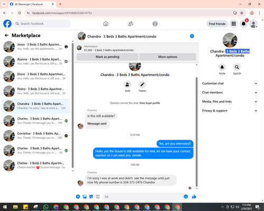Screen dimensions: 264x211
Task: Expand Media, files and links section
Action: coord(230,101)
